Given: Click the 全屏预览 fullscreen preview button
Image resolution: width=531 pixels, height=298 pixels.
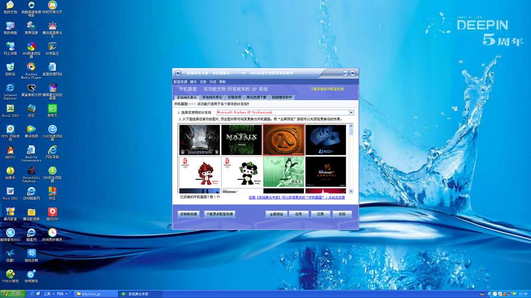Looking at the screenshot, I should (x=277, y=214).
